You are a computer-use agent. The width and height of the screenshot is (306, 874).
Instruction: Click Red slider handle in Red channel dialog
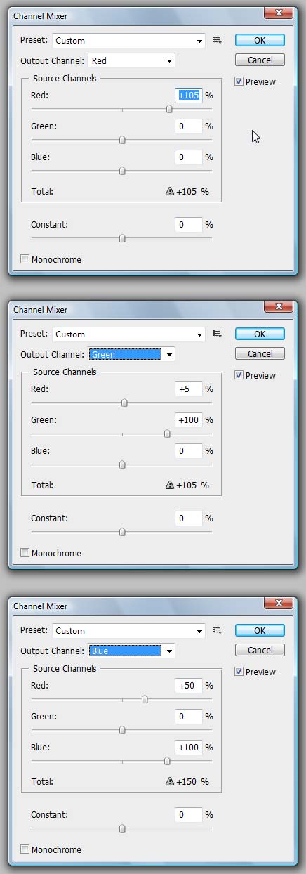(169, 109)
